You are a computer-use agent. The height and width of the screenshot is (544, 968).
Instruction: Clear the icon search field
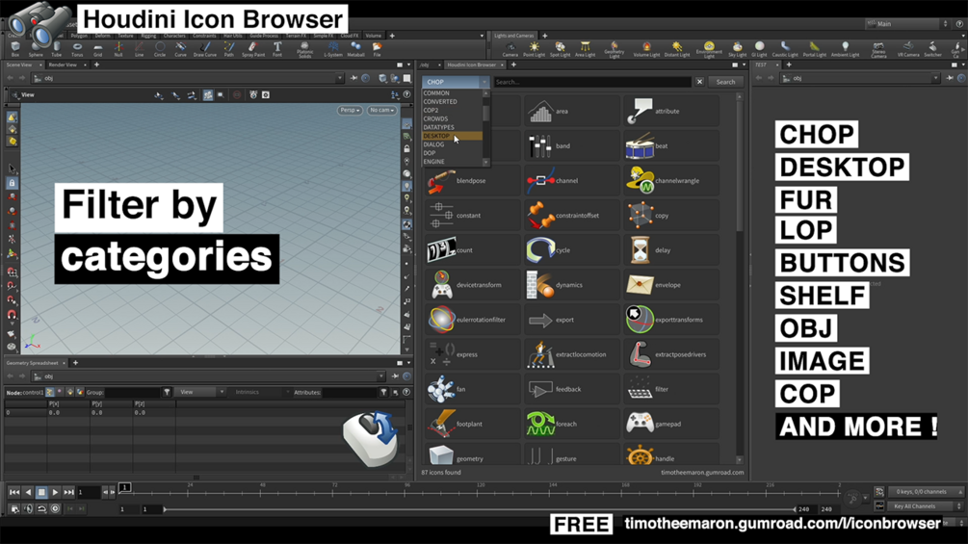click(x=699, y=82)
